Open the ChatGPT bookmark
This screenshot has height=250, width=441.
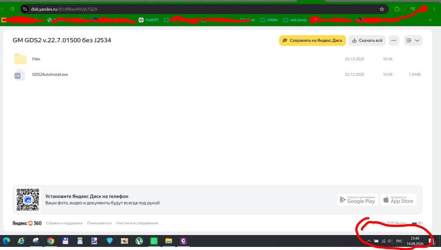(x=149, y=20)
